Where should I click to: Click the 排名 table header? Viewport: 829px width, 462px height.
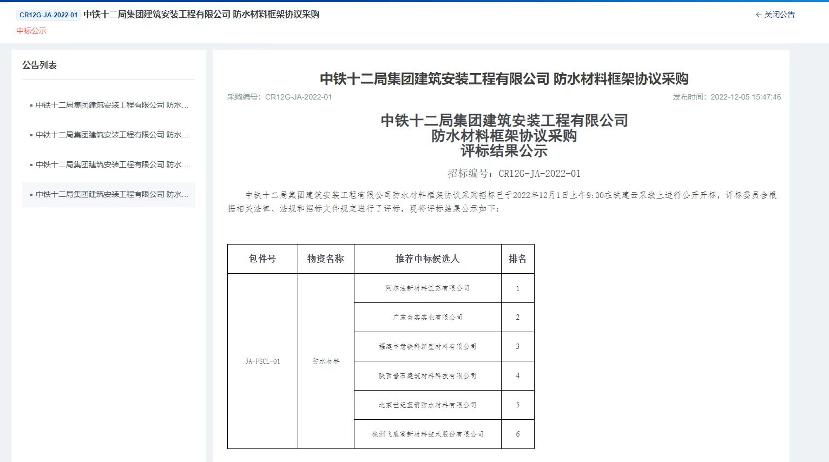517,259
